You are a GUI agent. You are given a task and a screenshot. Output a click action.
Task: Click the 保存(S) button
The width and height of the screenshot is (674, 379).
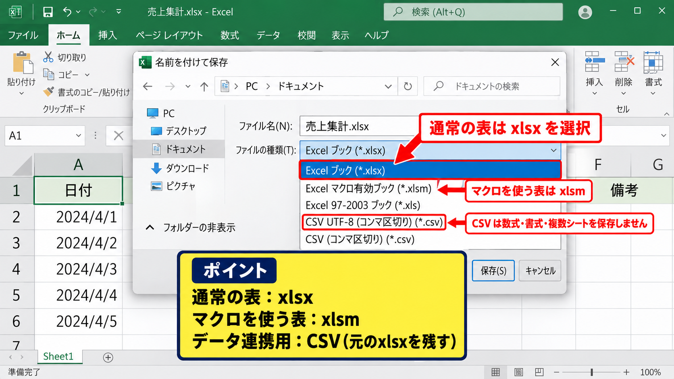pyautogui.click(x=493, y=271)
